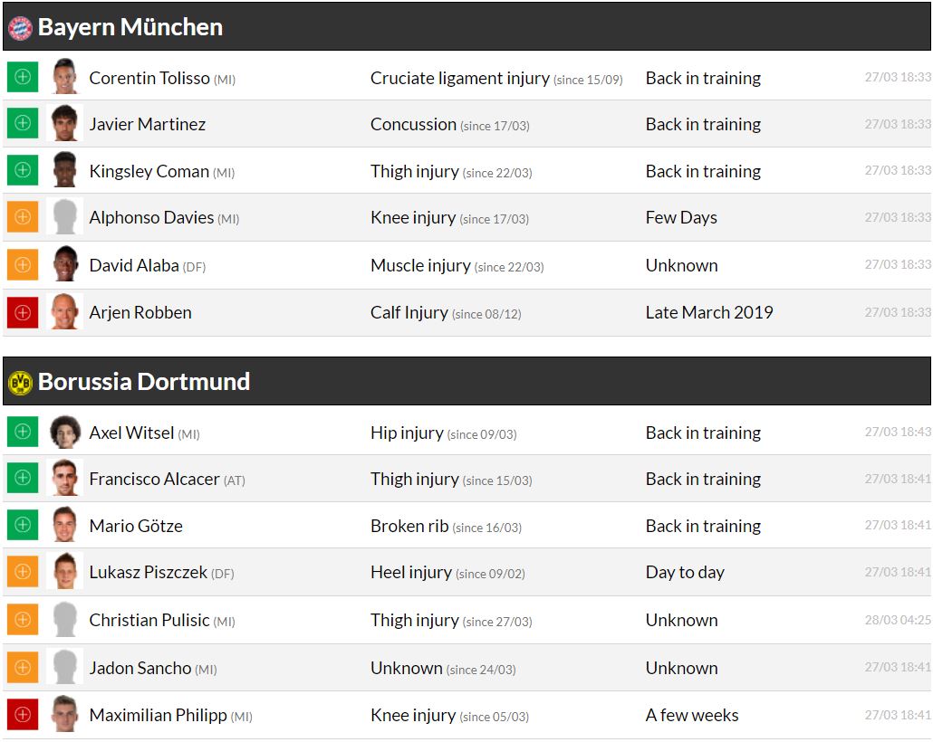The height and width of the screenshot is (742, 933).
Task: Click Jadon Sancho's placeholder avatar
Action: pos(64,668)
